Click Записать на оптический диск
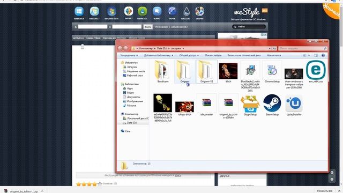343x193 pixels. coord(244,55)
